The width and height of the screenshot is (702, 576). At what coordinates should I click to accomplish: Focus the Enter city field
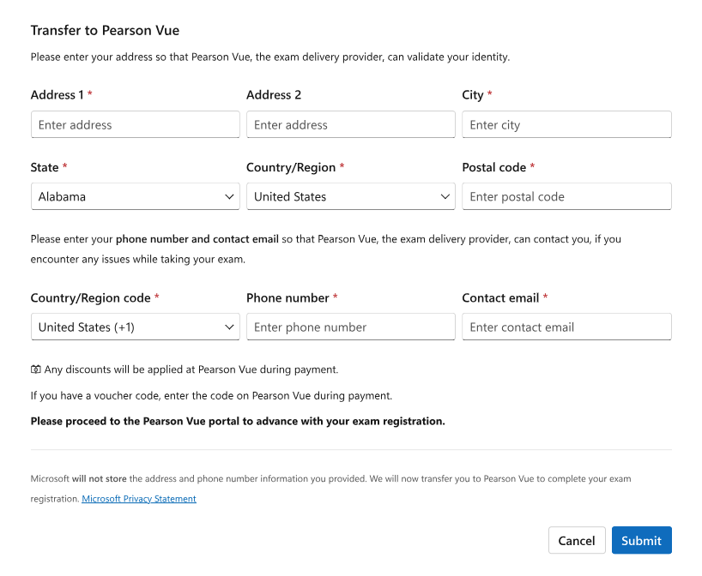[566, 124]
